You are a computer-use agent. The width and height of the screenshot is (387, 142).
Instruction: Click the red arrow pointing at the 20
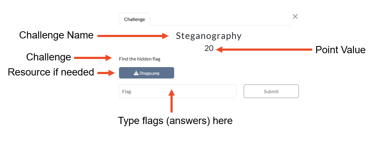tap(264, 50)
